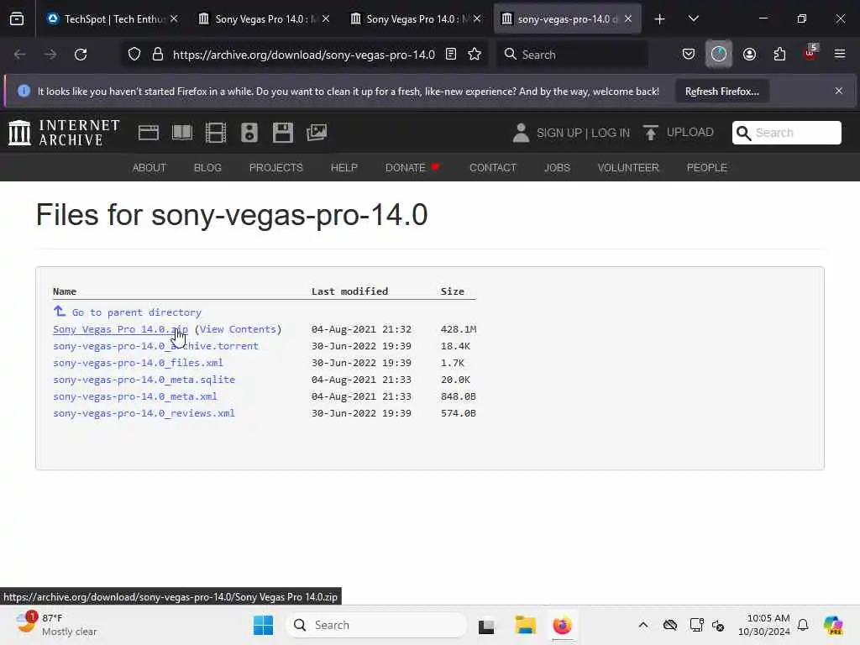860x645 pixels.
Task: Open the JOBS menu item
Action: pyautogui.click(x=557, y=168)
